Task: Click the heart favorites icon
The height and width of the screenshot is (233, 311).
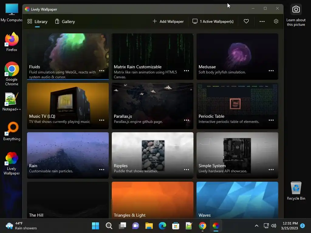Action: click(x=246, y=22)
